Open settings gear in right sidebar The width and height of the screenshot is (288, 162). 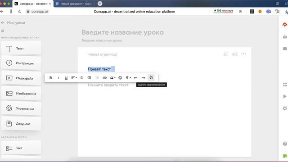click(285, 108)
